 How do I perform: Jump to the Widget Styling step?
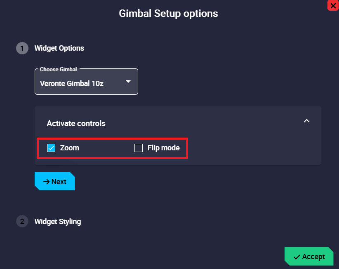click(58, 222)
